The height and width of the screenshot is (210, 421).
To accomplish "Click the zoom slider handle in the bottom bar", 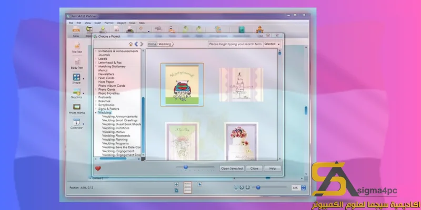I will [258, 187].
